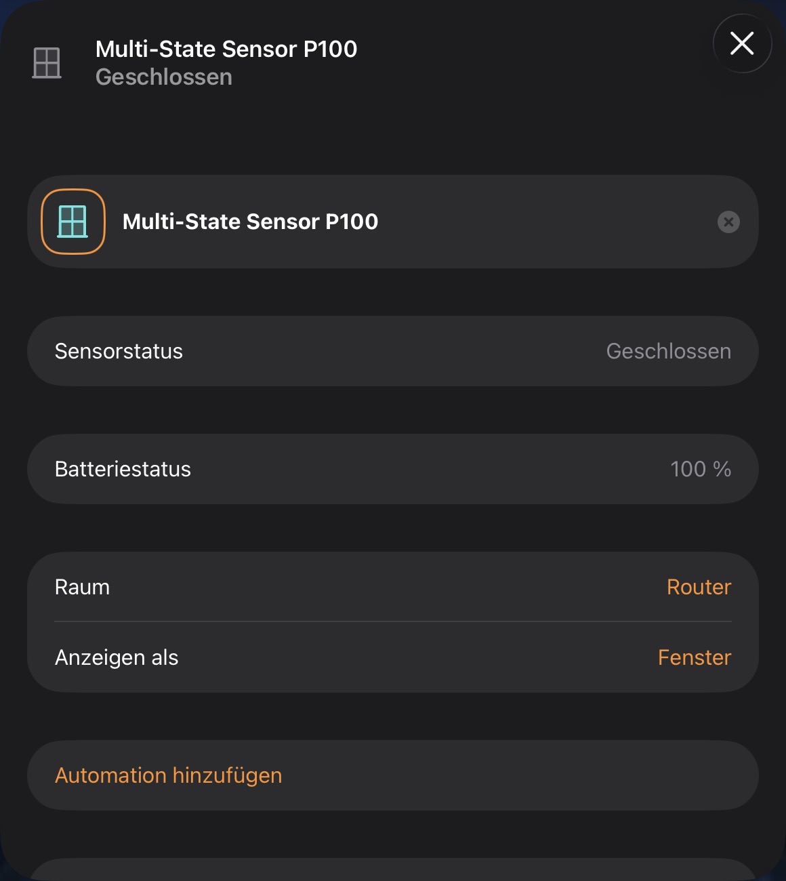786x881 pixels.
Task: Tap the Raum label
Action: click(x=82, y=587)
